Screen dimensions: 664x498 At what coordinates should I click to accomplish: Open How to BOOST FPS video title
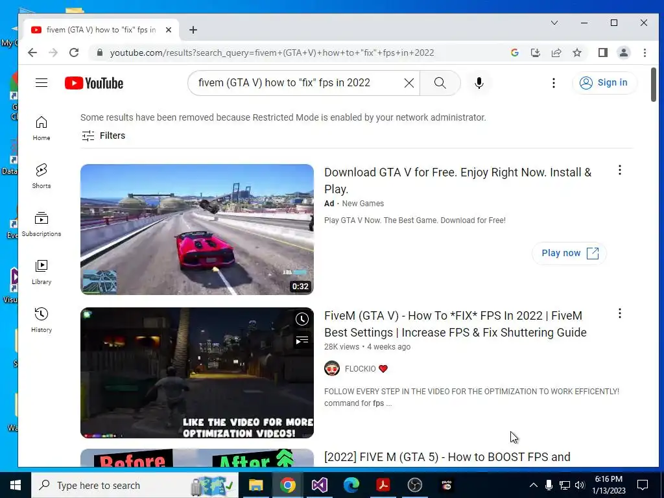[447, 457]
